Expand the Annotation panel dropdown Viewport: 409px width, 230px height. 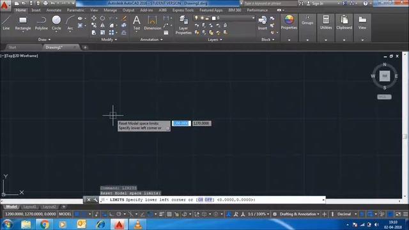click(x=151, y=40)
